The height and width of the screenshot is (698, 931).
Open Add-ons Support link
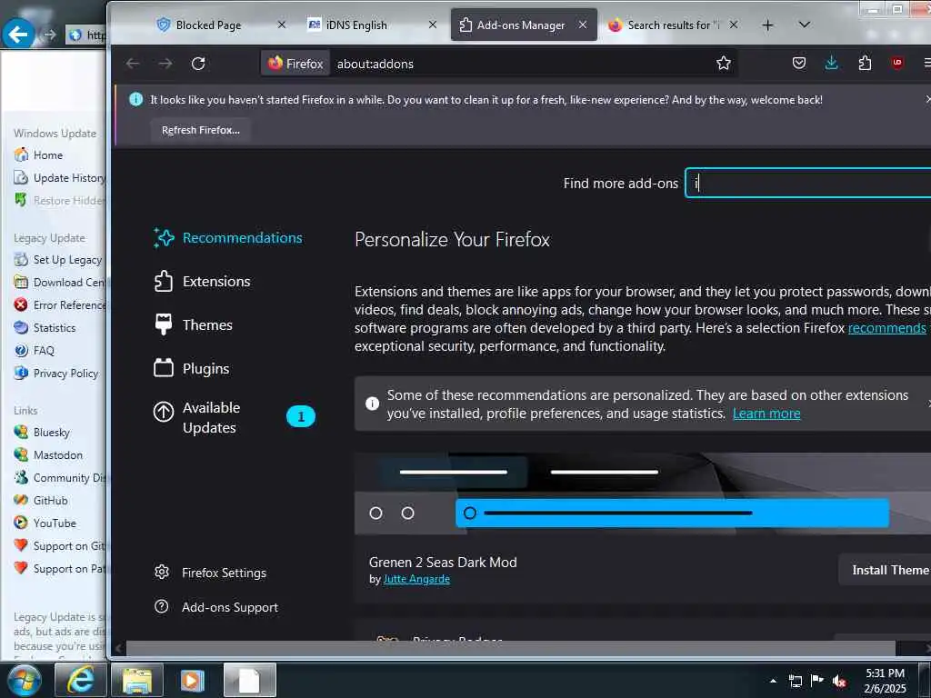point(216,607)
